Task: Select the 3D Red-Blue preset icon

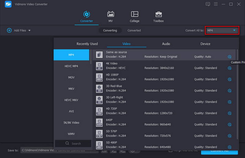Action: (x=99, y=89)
